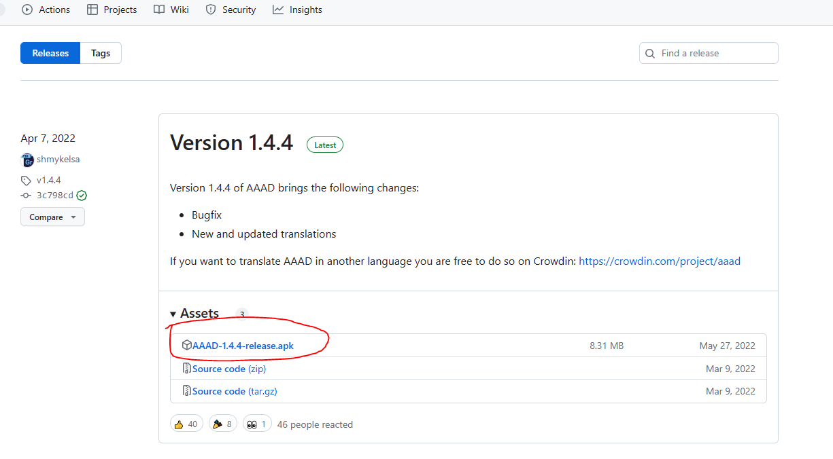Screen dimensions: 833x459
Task: Open shmykelsa user profile
Action: [58, 160]
